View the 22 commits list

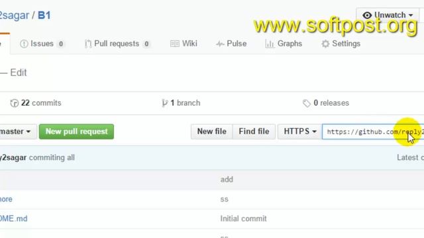pos(36,103)
